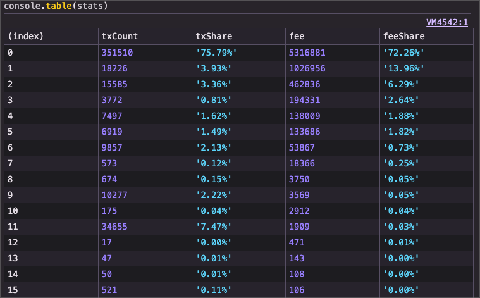Click txShare value '0.15%'
This screenshot has height=298, width=480.
tap(214, 179)
